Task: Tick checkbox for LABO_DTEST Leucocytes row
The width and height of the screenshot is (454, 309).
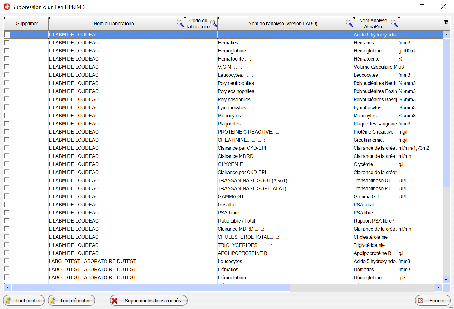Action: point(7,261)
